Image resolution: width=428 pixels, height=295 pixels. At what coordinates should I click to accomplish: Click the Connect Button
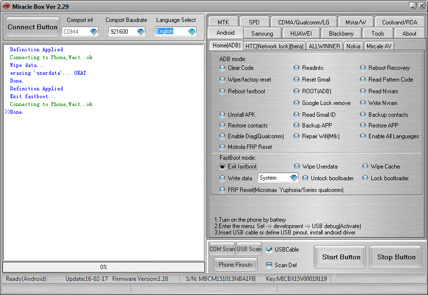33,27
